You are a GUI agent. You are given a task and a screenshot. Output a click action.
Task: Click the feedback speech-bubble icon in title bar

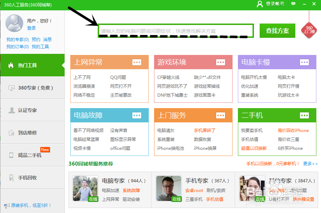pyautogui.click(x=293, y=4)
